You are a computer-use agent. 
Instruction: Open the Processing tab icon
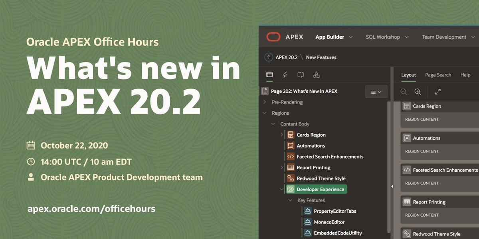point(301,74)
